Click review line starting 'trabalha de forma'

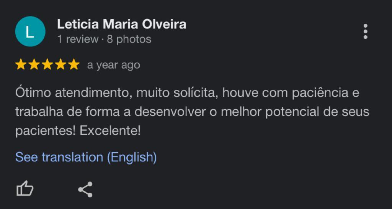coord(192,112)
